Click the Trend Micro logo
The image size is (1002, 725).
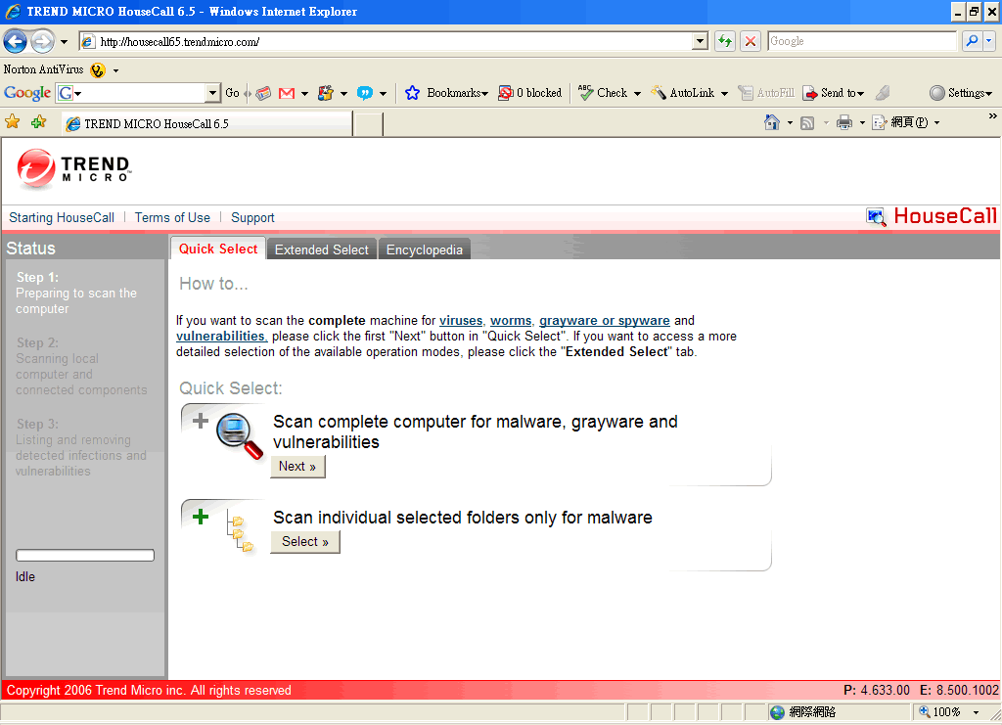(72, 169)
